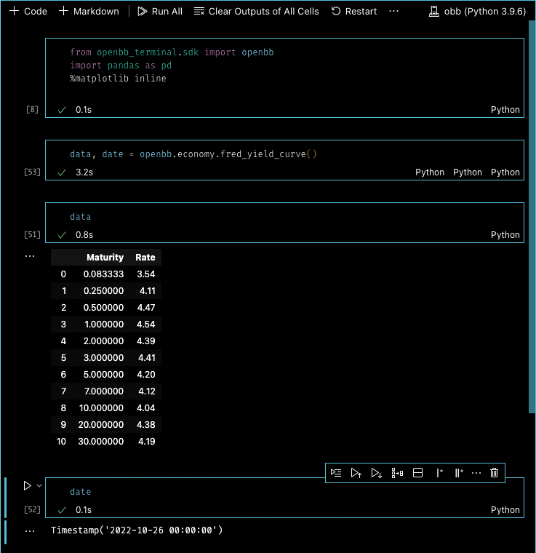Select Rate value 4.19
The image size is (536, 553).
click(x=147, y=442)
